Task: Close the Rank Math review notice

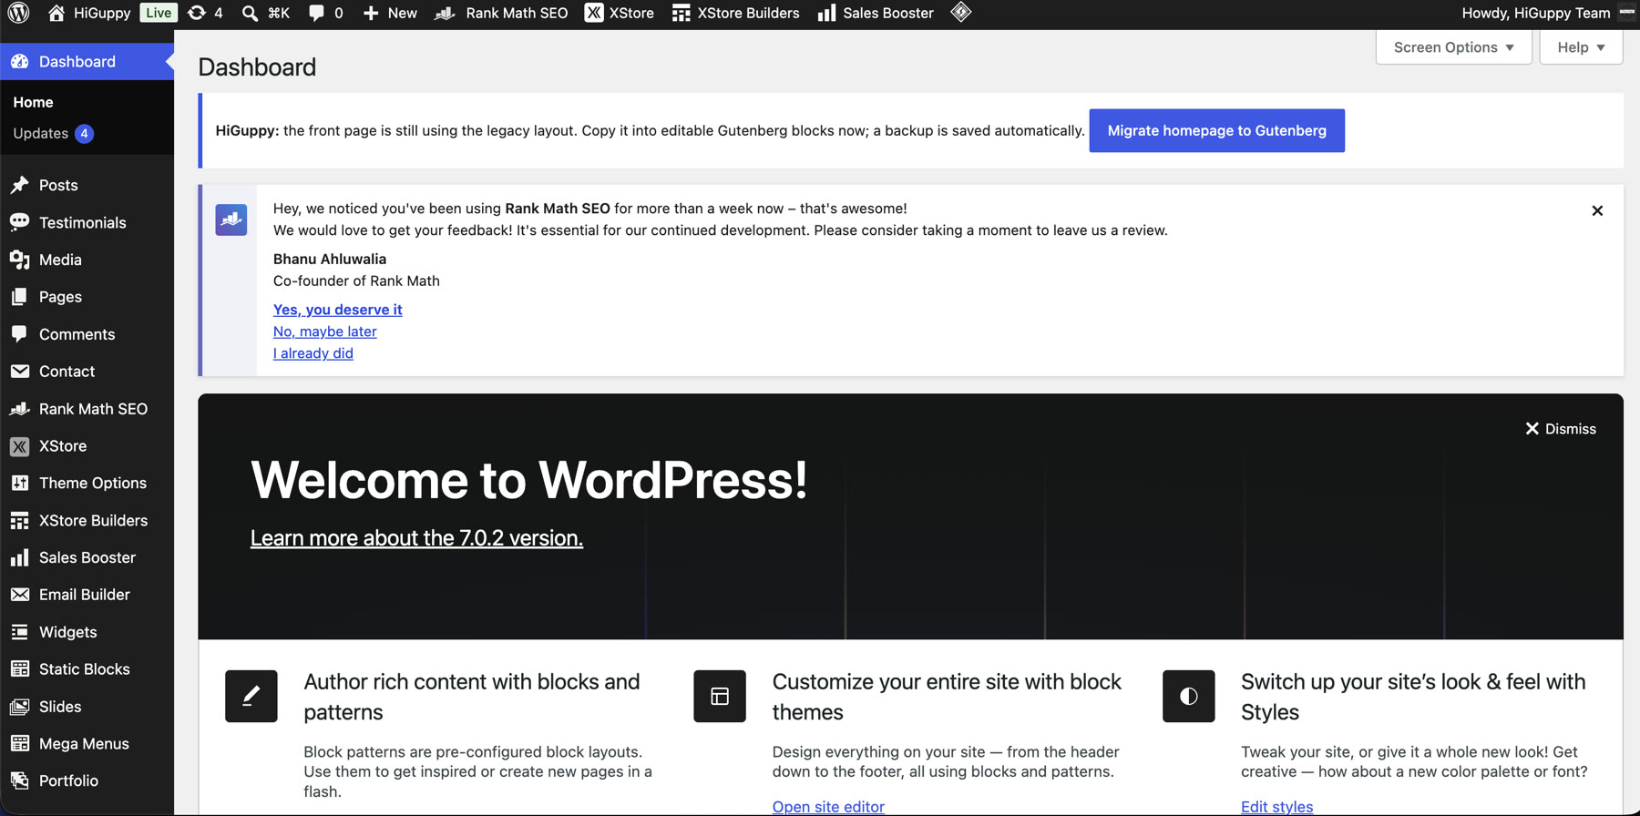Action: 1597,210
